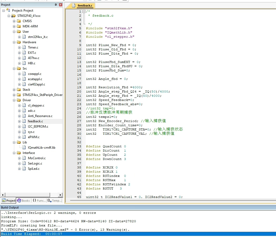
Task: Expand the MDK-ARM folder
Action: coord(14,26)
